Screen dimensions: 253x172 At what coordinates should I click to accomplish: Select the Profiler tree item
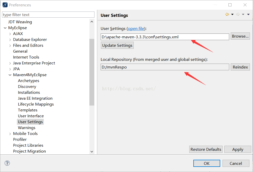pyautogui.click(x=20, y=140)
